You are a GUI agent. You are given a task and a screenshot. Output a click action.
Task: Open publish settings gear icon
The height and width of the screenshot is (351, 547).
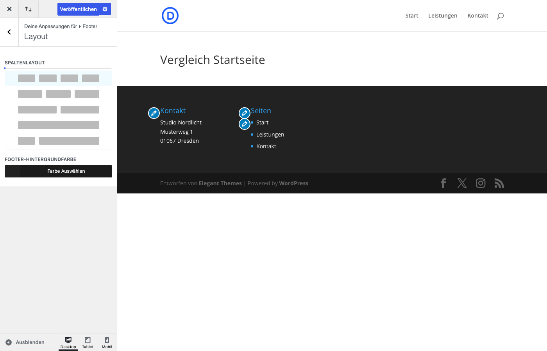[x=105, y=9]
